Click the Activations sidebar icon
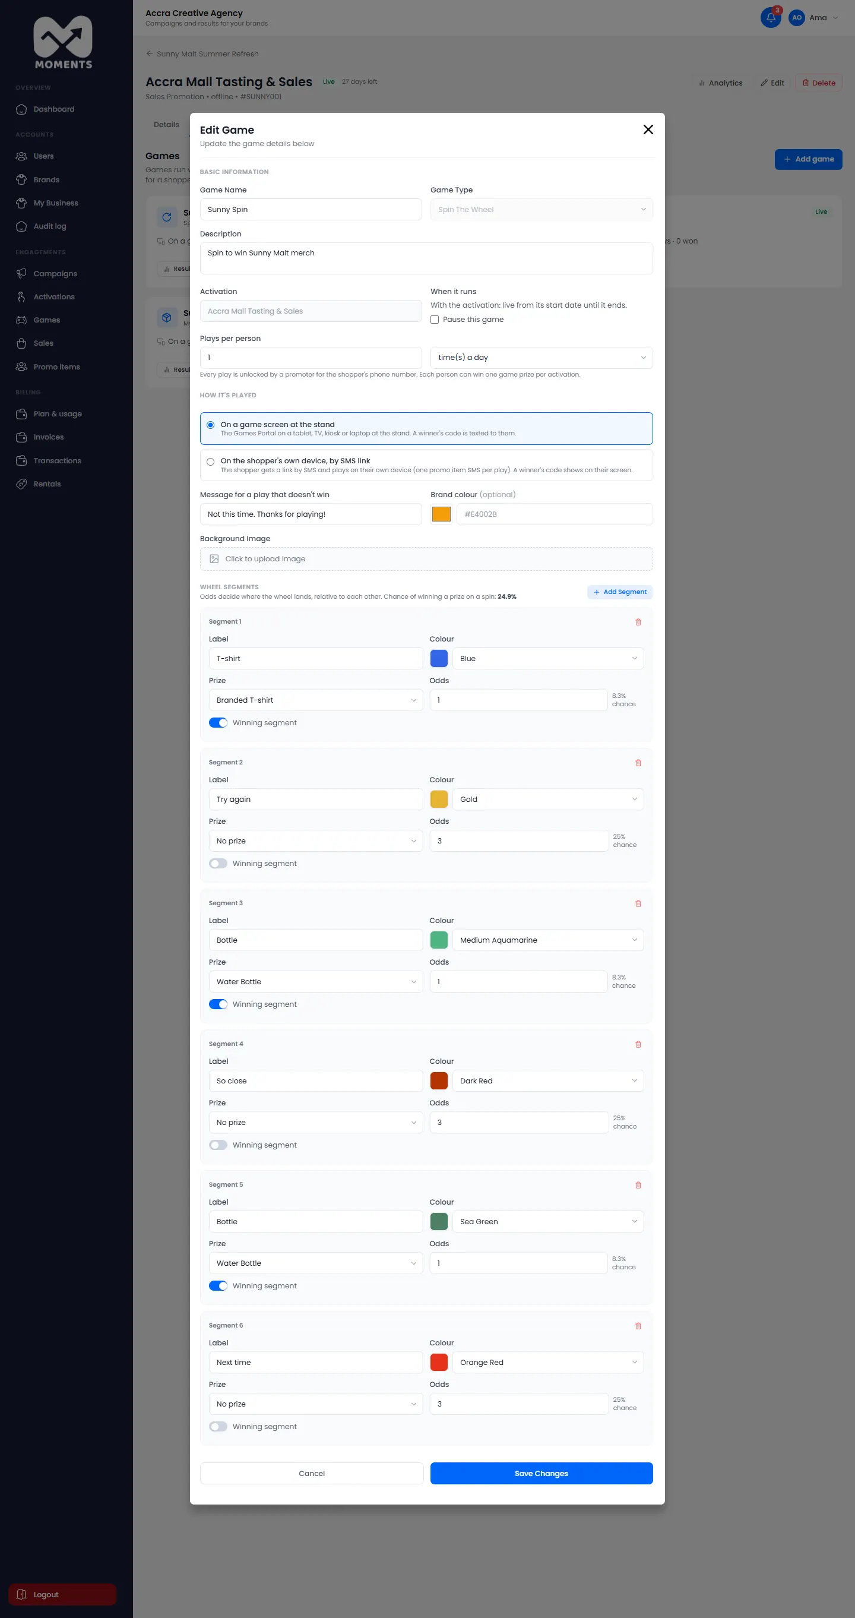This screenshot has height=1618, width=855. 21,296
